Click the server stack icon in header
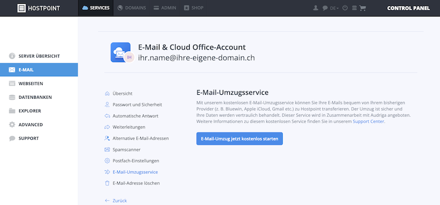 click(354, 8)
